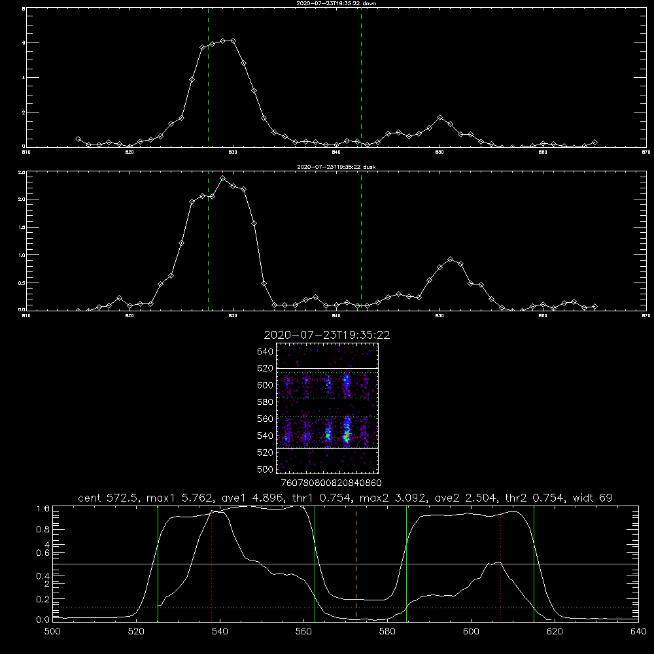Viewport: 654px width, 654px height.
Task: Click the green vertical line near 585 in the bottom plot
Action: coord(406,563)
